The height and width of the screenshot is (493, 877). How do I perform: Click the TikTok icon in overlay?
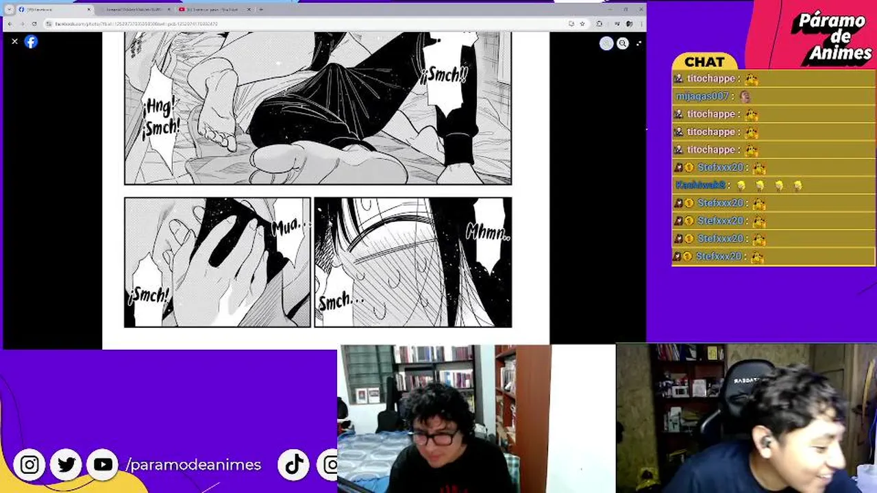pyautogui.click(x=295, y=465)
